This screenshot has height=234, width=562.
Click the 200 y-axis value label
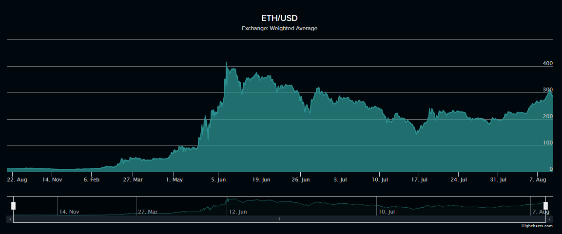pos(548,116)
